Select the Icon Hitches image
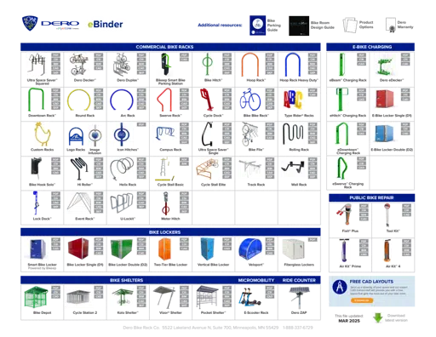The image size is (436, 337). 122,134
